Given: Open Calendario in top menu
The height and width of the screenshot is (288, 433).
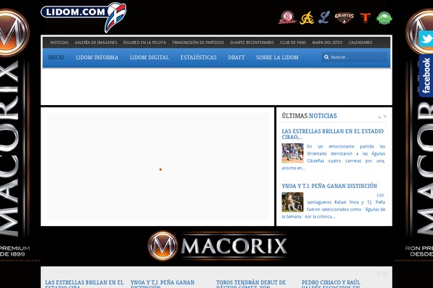Looking at the screenshot, I should pos(360,42).
